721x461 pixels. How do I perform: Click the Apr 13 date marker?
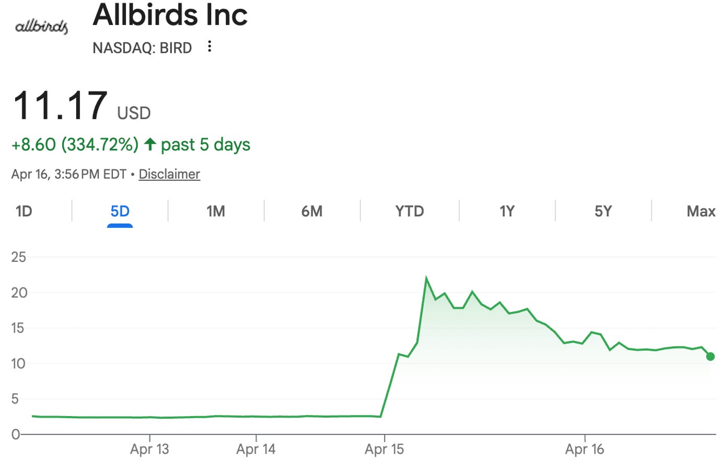149,449
